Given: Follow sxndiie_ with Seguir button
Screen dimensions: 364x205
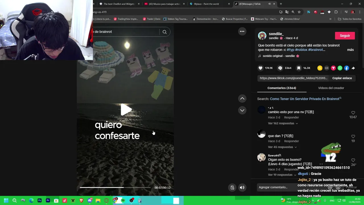Looking at the screenshot, I should point(345,36).
